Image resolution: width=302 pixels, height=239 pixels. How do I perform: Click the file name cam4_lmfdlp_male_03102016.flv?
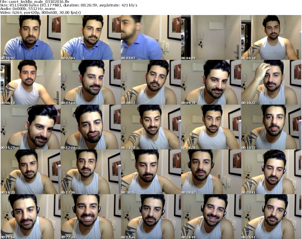pos(39,2)
